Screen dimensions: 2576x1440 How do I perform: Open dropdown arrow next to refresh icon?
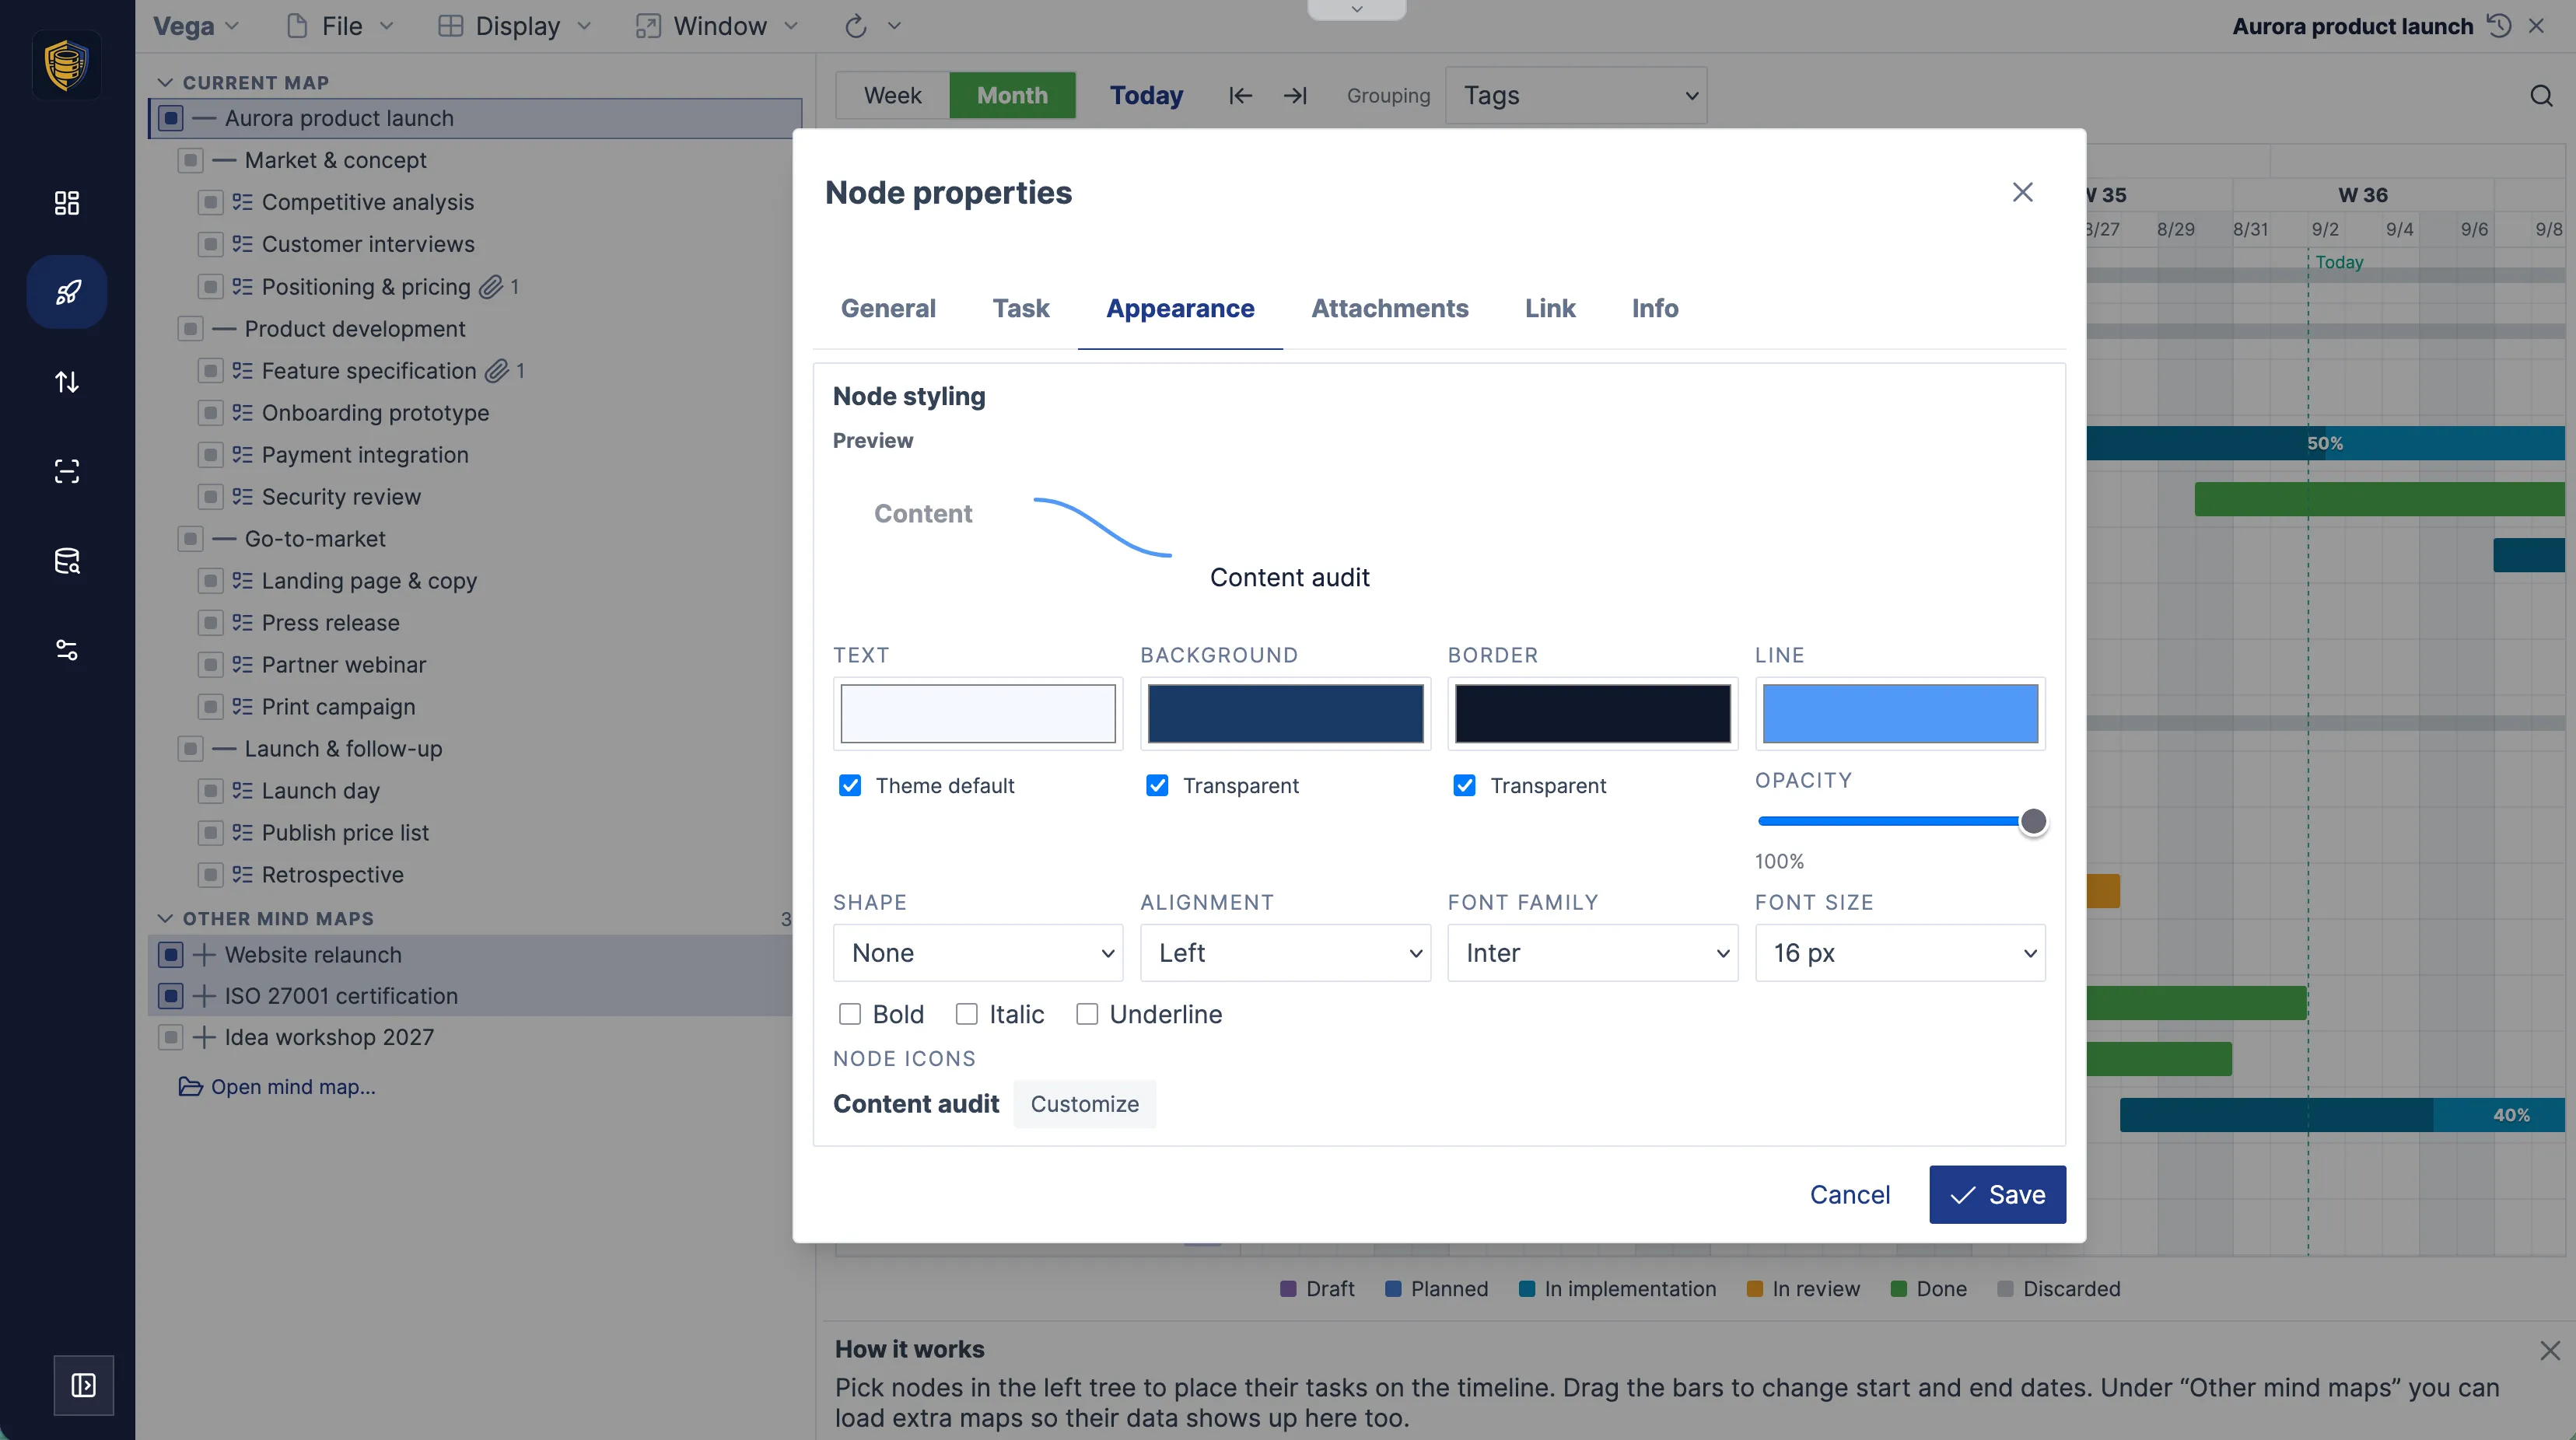894,26
